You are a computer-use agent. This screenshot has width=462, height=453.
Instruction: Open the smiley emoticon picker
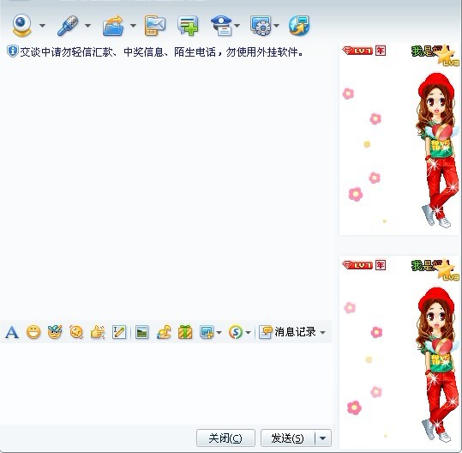point(33,332)
